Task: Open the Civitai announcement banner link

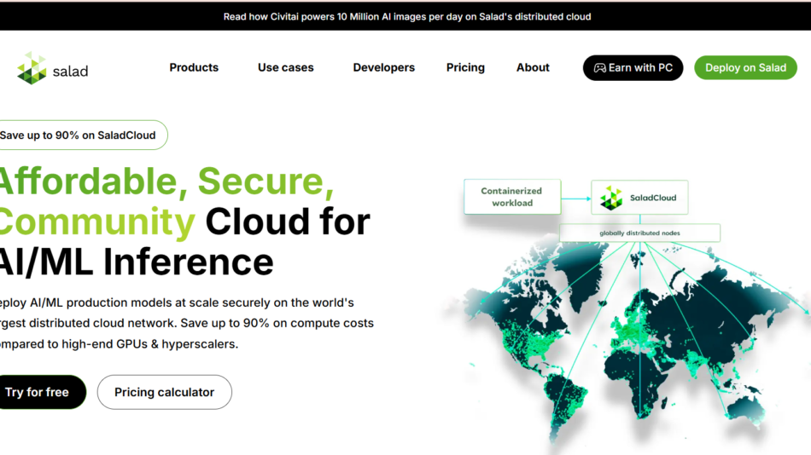Action: click(x=406, y=16)
